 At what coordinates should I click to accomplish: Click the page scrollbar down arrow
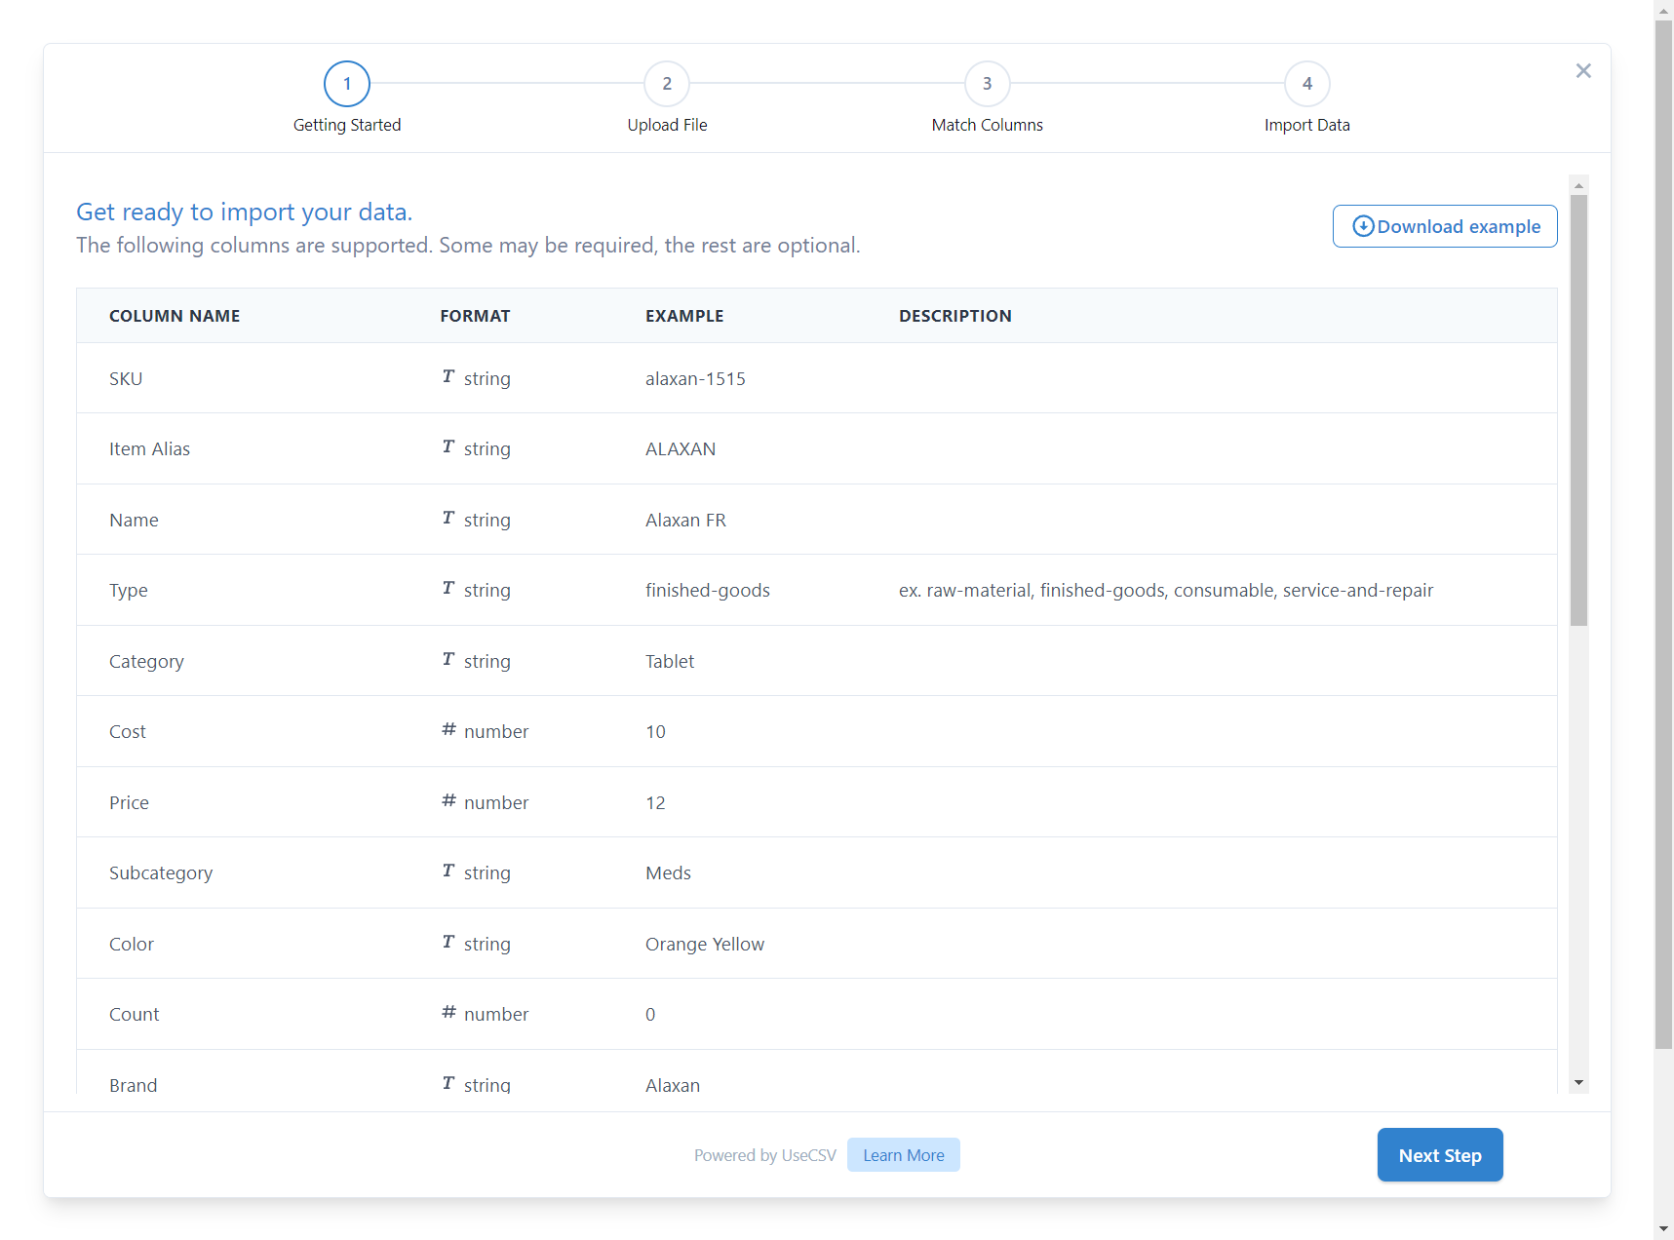[1663, 1229]
